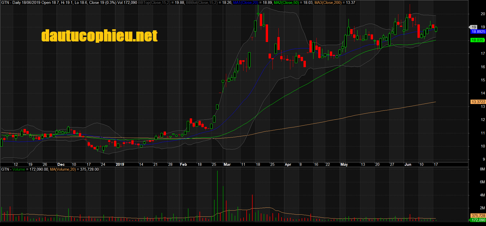Screen dimensions: 486x226
Task: Click the orange 375,728 volume tag
Action: (x=478, y=216)
